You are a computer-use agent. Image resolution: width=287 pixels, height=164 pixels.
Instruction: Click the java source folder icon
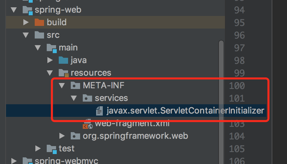tap(63, 60)
